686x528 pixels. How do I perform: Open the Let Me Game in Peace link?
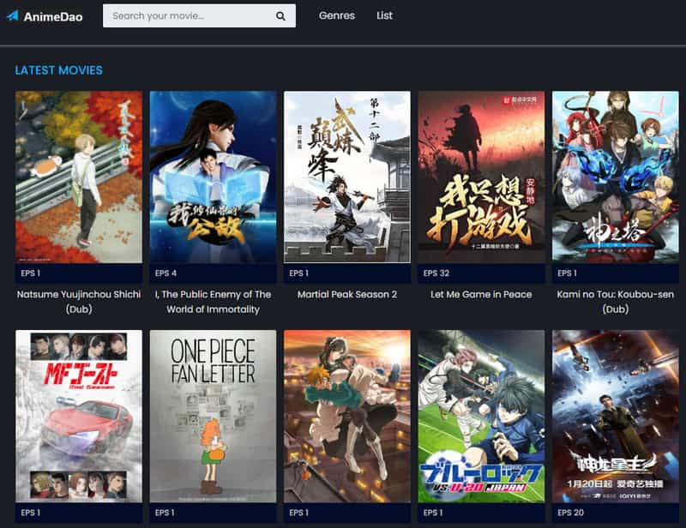click(480, 294)
